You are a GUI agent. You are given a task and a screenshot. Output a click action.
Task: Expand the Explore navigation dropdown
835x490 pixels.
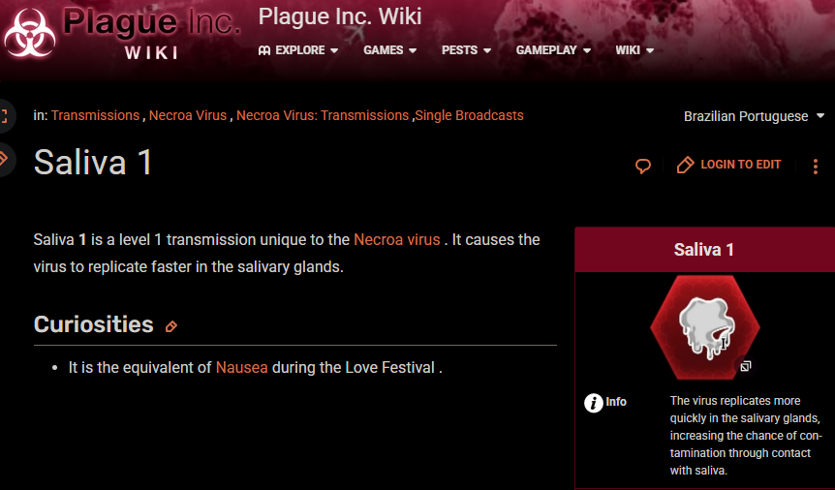298,50
